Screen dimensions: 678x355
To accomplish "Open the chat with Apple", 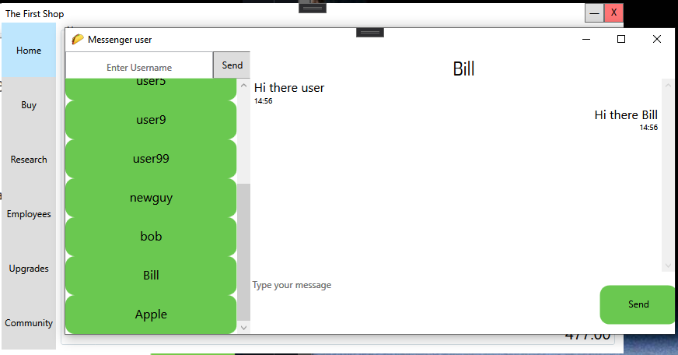I will (151, 315).
